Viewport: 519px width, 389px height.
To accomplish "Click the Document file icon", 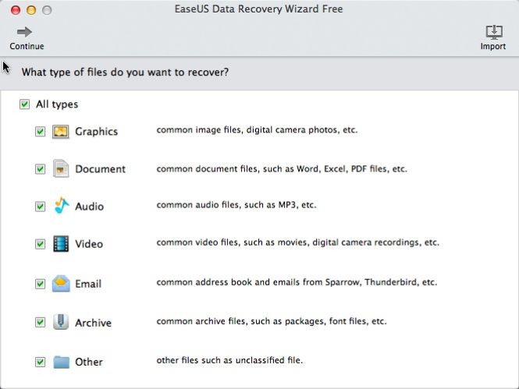I will pyautogui.click(x=61, y=168).
